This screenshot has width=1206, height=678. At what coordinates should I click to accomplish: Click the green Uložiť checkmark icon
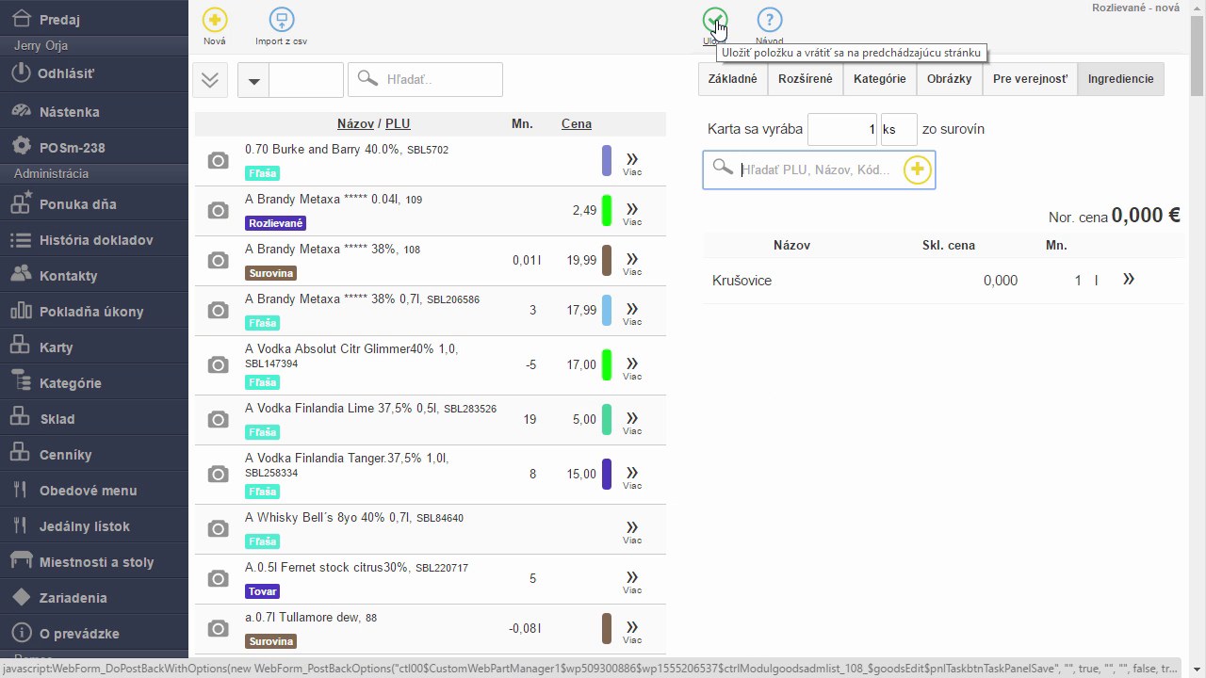point(715,20)
